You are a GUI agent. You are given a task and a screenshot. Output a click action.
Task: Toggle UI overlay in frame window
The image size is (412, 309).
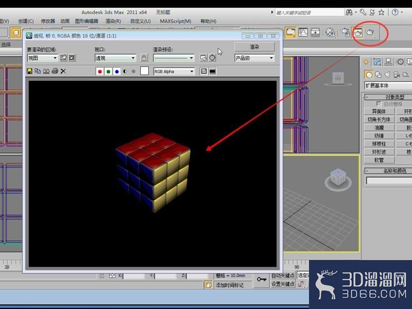[204, 71]
